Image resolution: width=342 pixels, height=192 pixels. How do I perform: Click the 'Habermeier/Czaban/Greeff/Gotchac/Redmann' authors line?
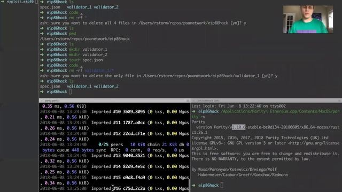(243, 175)
